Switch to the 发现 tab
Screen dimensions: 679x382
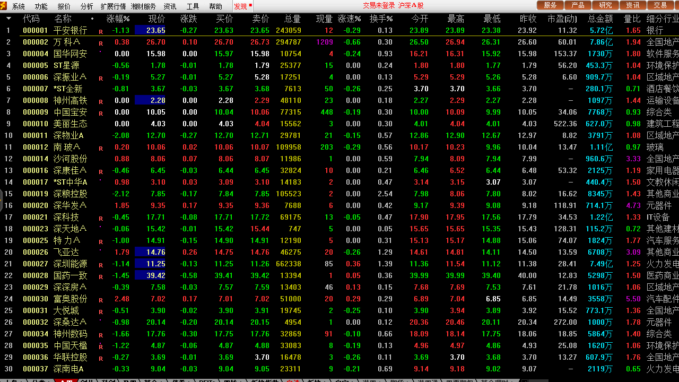(x=240, y=6)
